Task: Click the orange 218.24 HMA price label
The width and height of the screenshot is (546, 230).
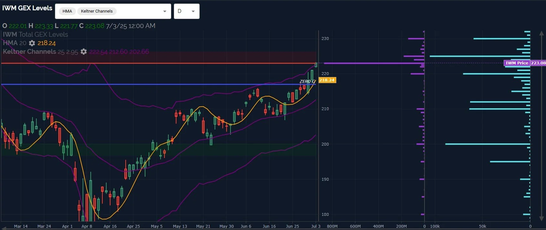Action: (x=327, y=80)
